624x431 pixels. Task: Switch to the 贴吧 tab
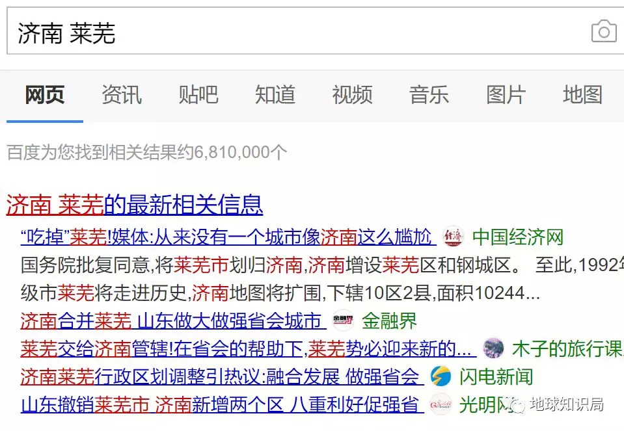pos(198,95)
